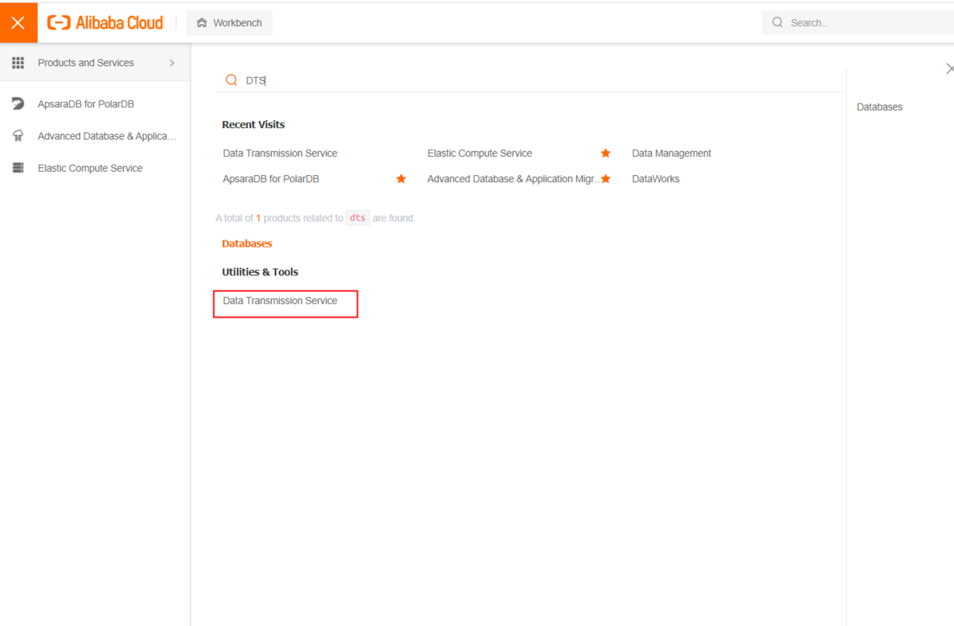Click the Alibaba Cloud logo
The height and width of the screenshot is (626, 954).
tap(105, 23)
